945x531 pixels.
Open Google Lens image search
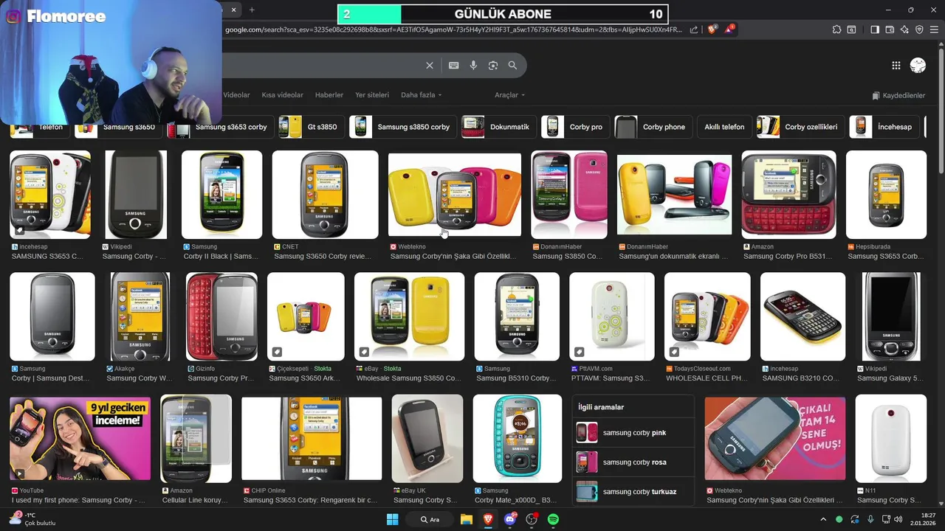(493, 66)
